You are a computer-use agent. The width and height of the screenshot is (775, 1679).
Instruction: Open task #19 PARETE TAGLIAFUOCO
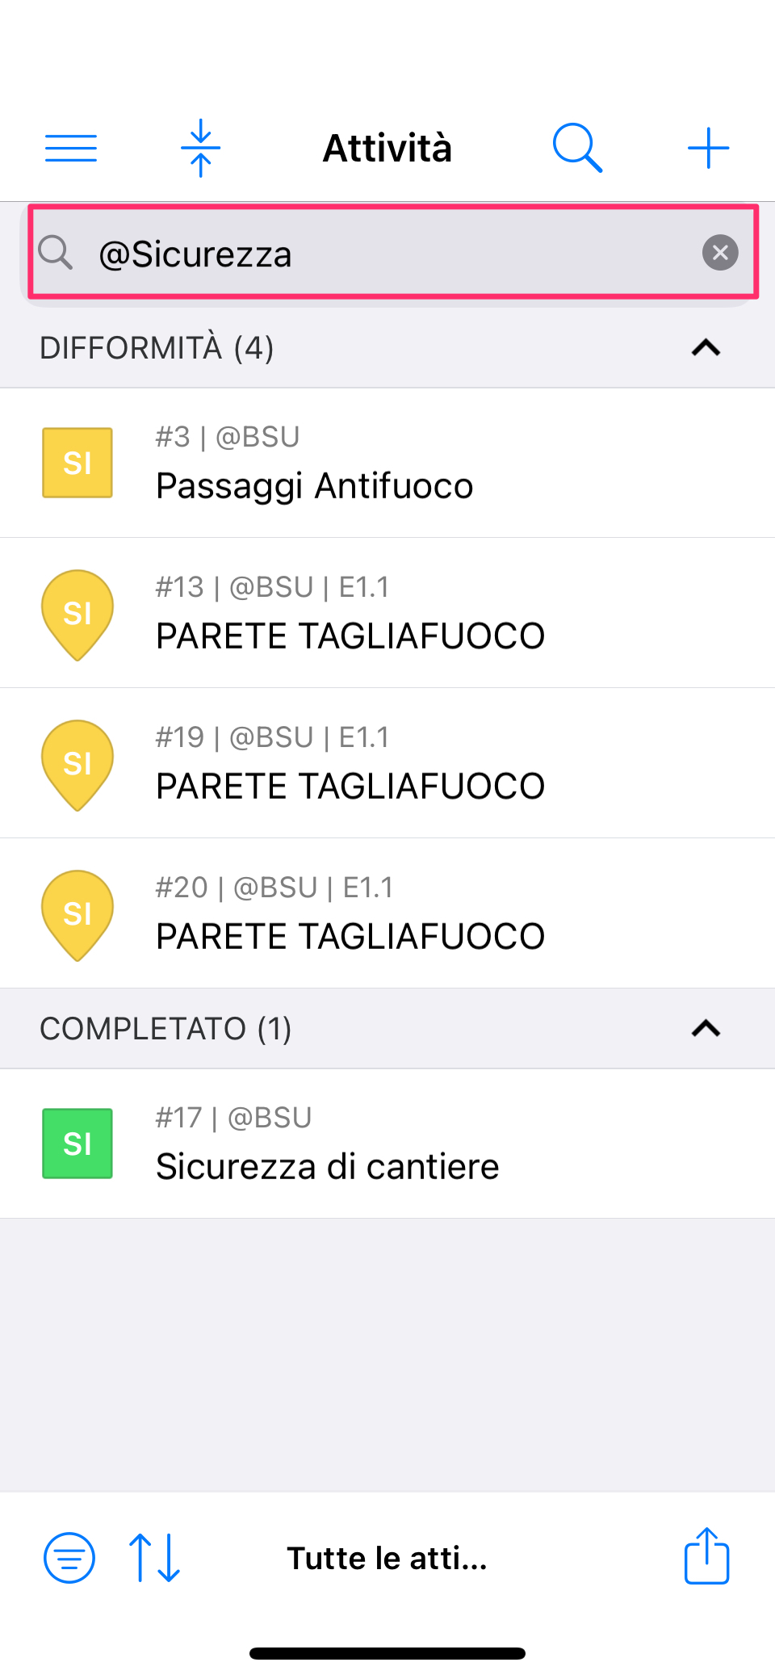[x=387, y=763]
